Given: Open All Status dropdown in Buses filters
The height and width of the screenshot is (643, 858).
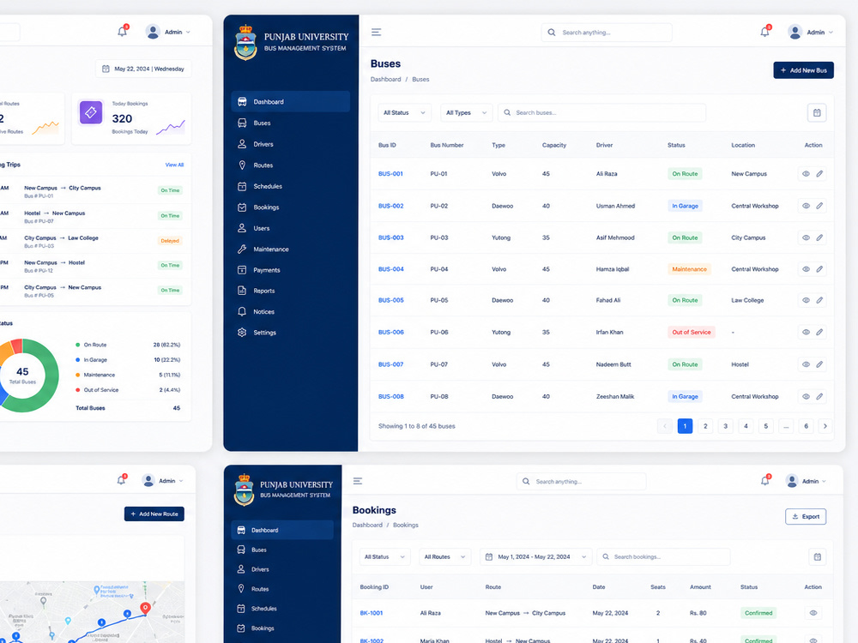Looking at the screenshot, I should tap(404, 112).
